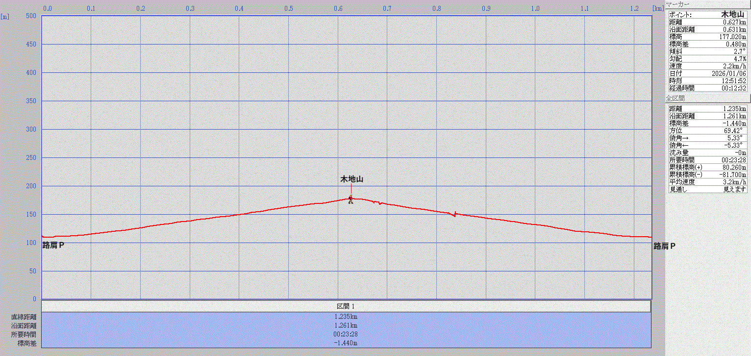Click the 速度 row showing 2.2km/h
Screen dimensions: 751x356
click(707, 66)
